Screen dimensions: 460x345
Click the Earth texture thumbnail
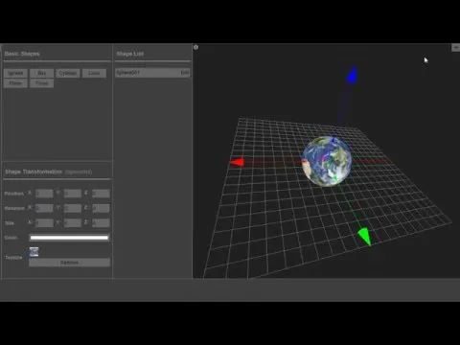[34, 252]
